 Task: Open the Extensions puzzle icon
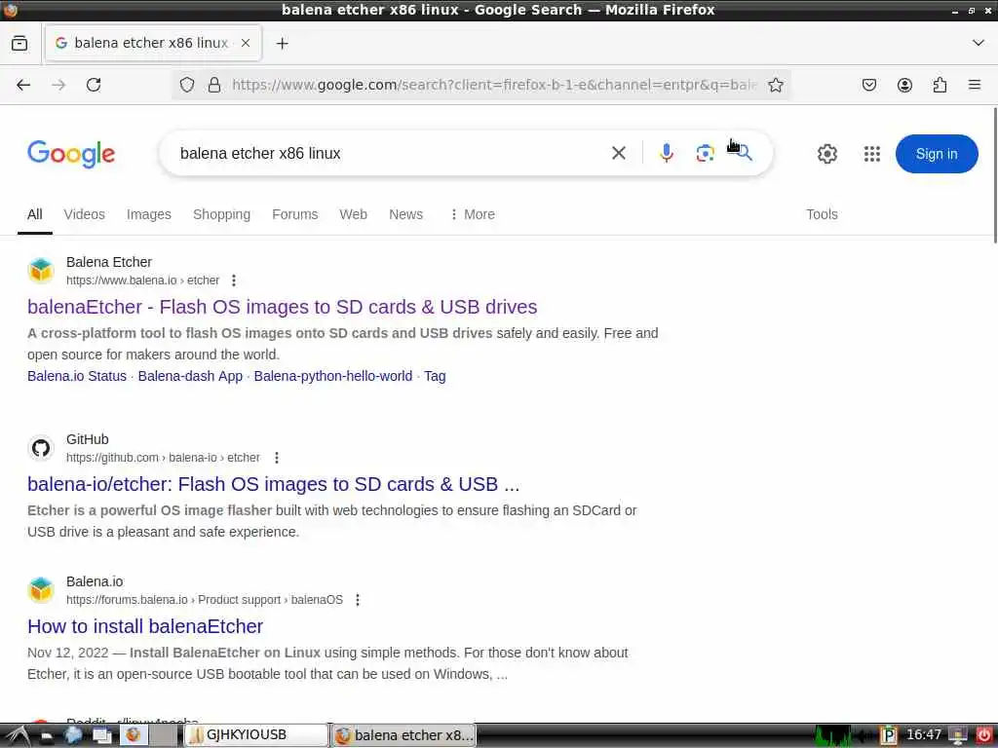(940, 85)
